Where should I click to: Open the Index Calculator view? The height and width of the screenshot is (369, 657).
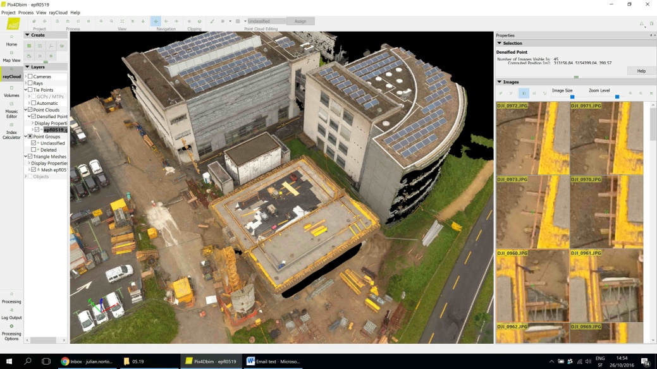coord(11,131)
